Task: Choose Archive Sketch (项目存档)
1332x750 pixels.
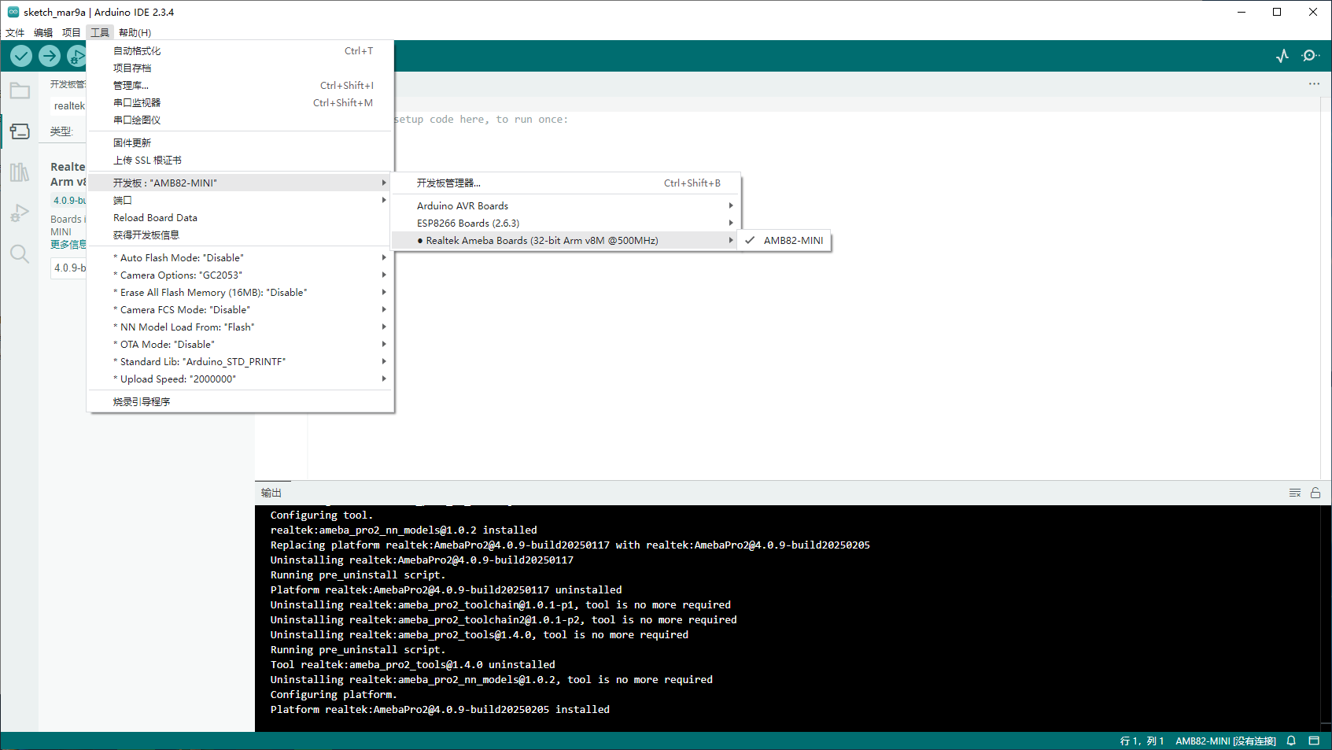Action: click(240, 68)
